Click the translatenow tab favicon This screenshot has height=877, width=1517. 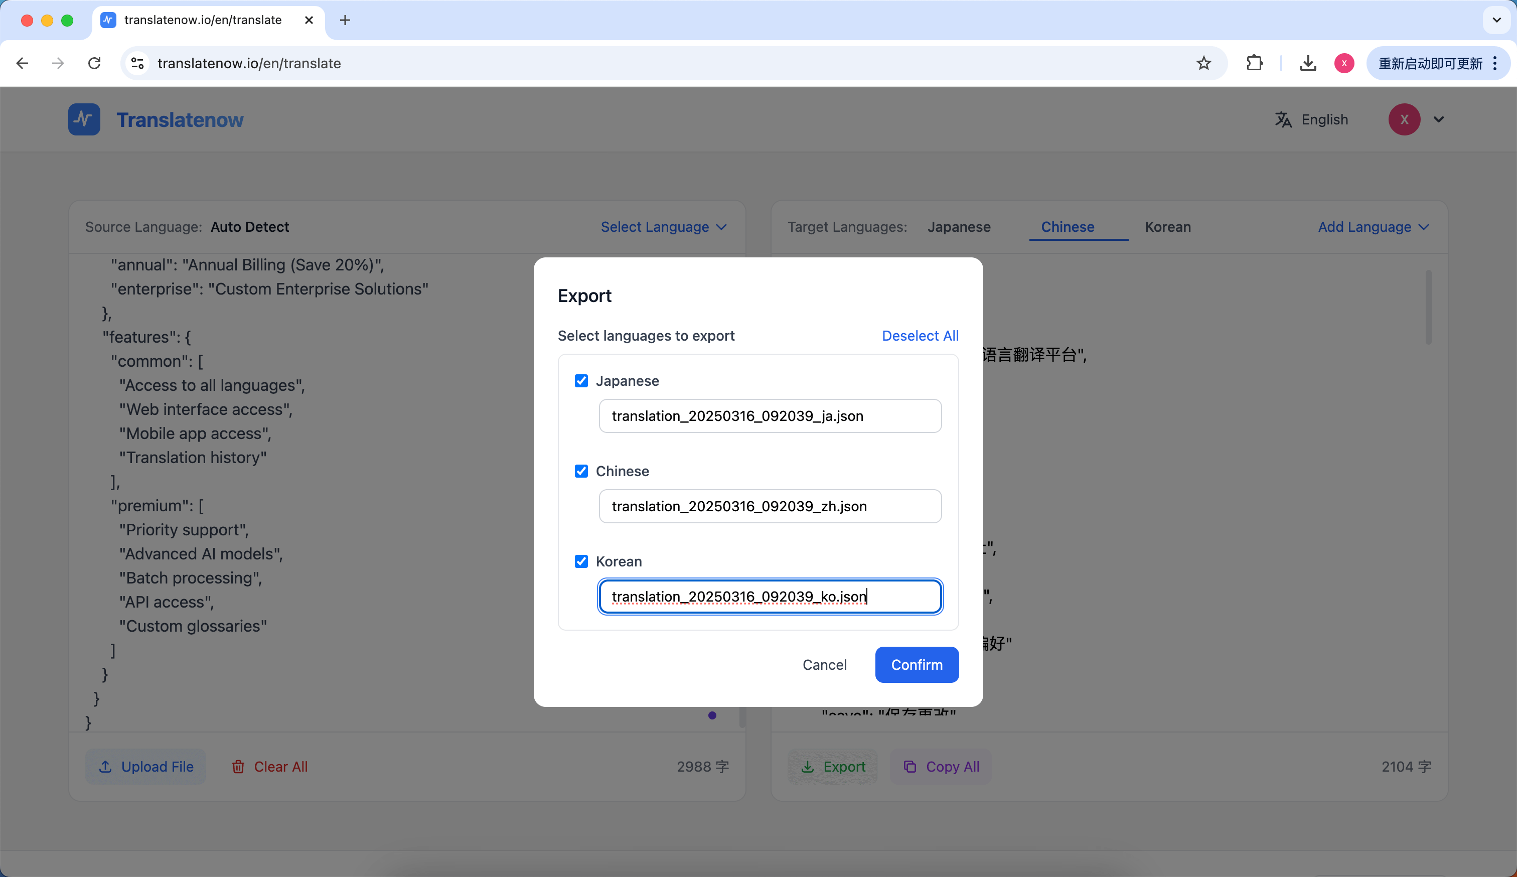108,20
